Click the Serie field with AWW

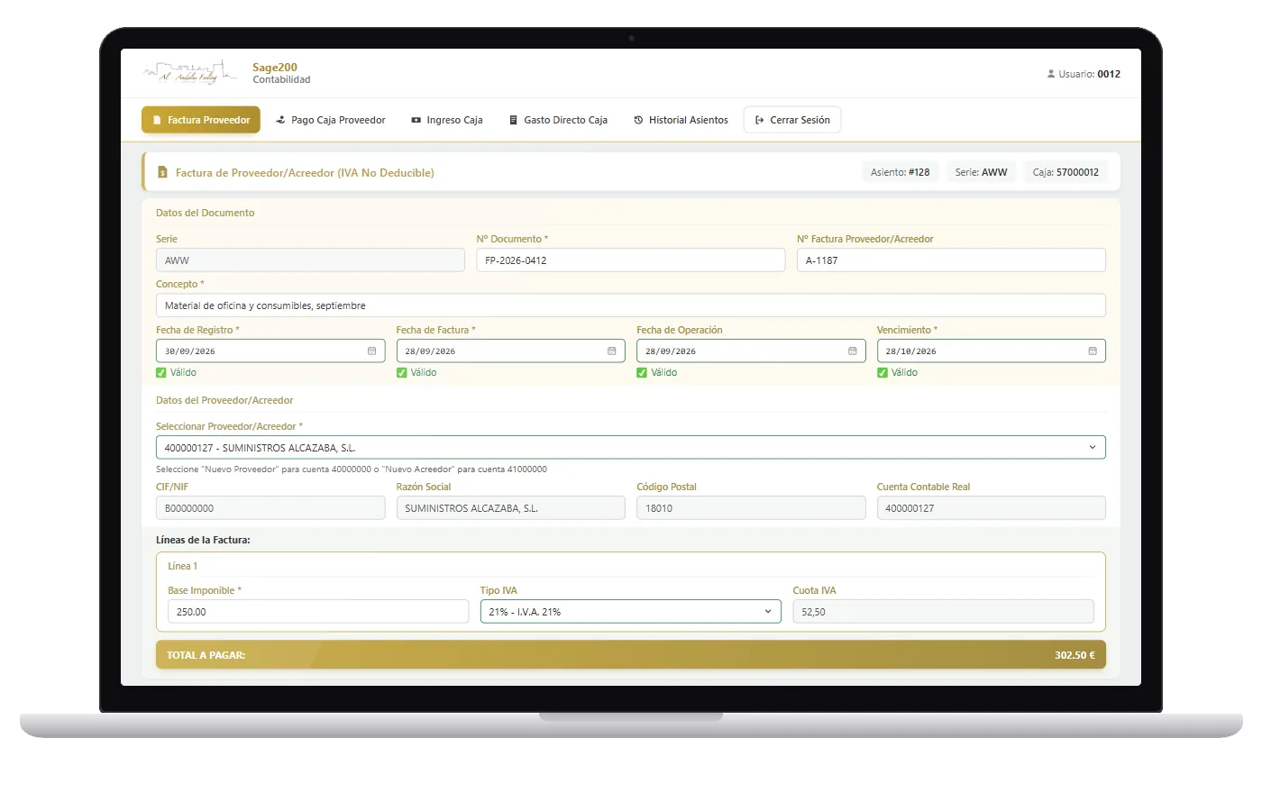[310, 260]
